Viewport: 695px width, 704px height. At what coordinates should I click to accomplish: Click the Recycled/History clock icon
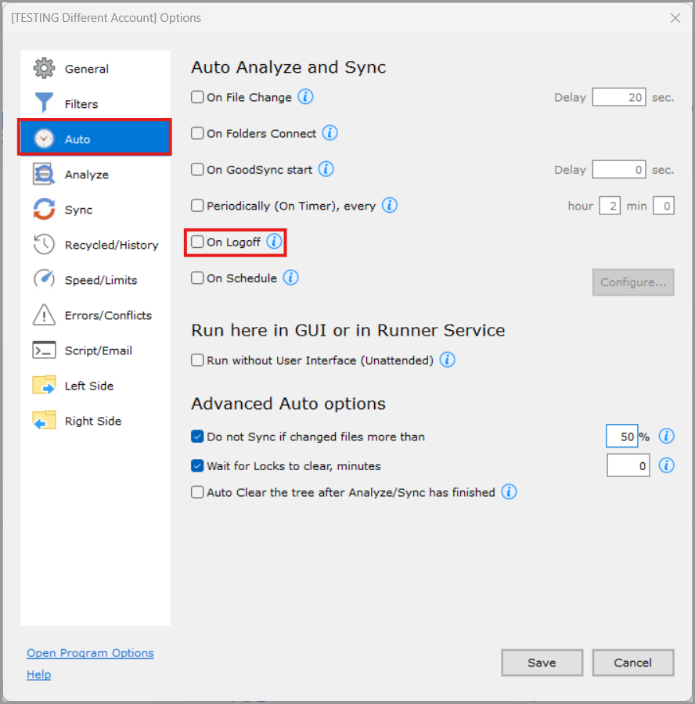pos(44,244)
